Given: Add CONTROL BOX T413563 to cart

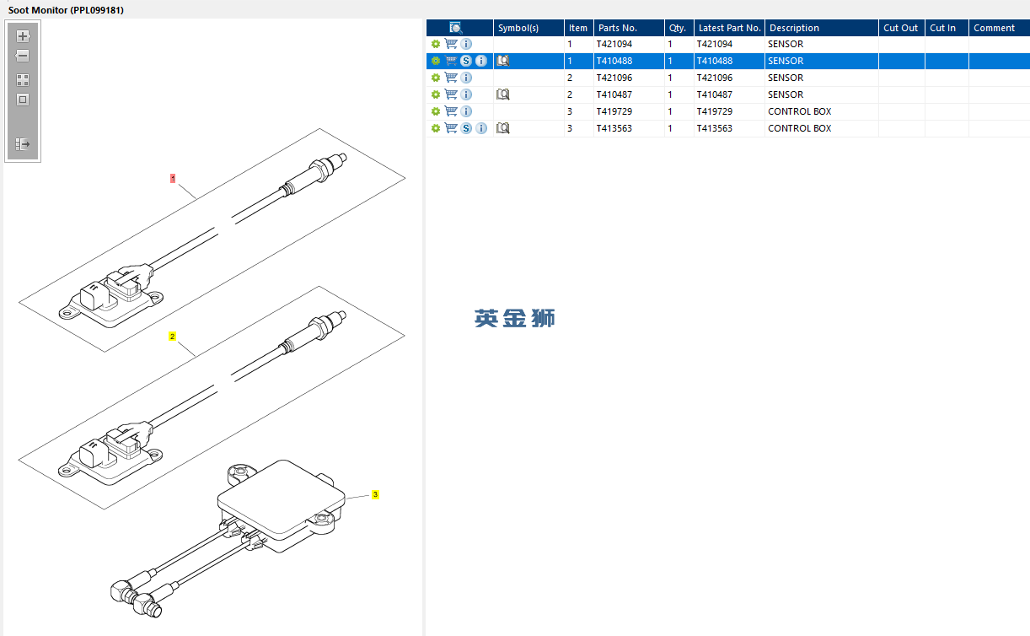Looking at the screenshot, I should [x=451, y=128].
